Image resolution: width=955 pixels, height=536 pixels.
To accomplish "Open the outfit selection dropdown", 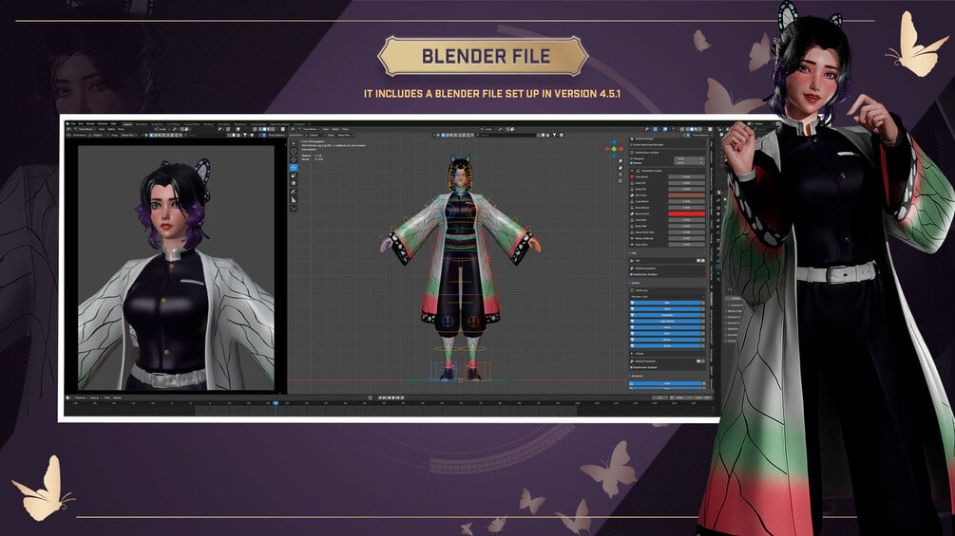I will click(x=667, y=297).
